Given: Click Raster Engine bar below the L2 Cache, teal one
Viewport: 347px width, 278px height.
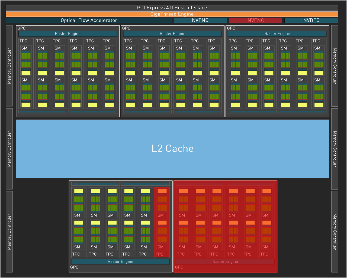Looking at the screenshot, I should [x=120, y=261].
